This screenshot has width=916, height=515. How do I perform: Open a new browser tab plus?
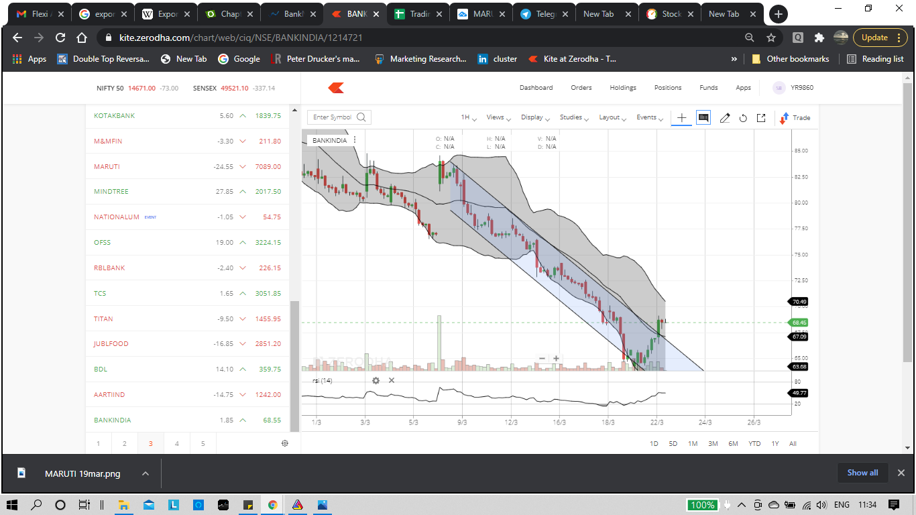(x=778, y=14)
